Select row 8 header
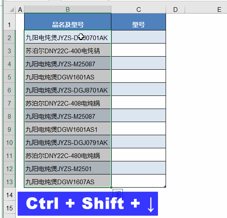Screen dimensions: 227x218 [9, 116]
